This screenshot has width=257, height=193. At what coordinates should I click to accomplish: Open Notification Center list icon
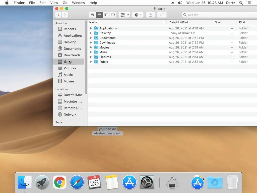point(249,3)
